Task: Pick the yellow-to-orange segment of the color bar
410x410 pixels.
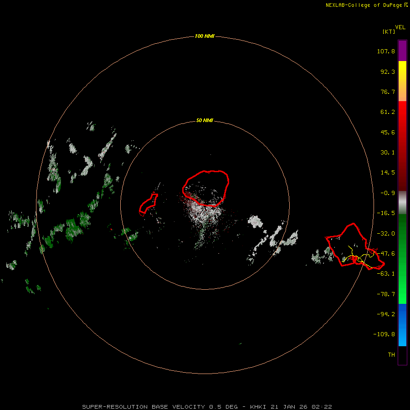Action: pos(402,81)
